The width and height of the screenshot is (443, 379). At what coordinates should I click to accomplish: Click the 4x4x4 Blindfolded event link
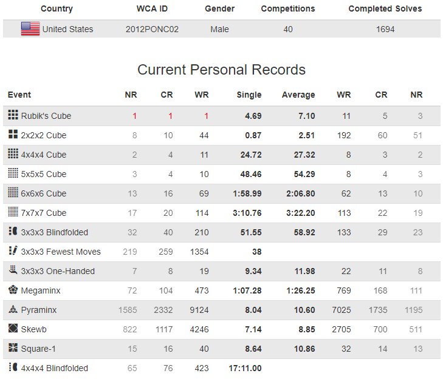(54, 368)
